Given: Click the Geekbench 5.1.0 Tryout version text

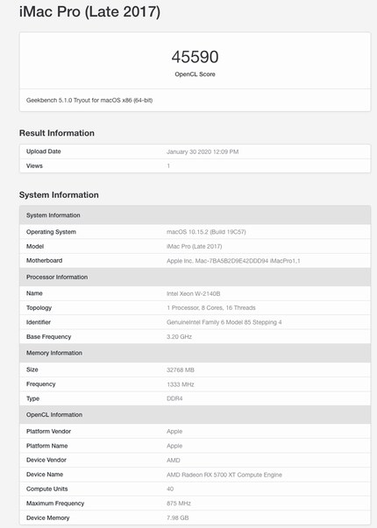Looking at the screenshot, I should click(89, 101).
